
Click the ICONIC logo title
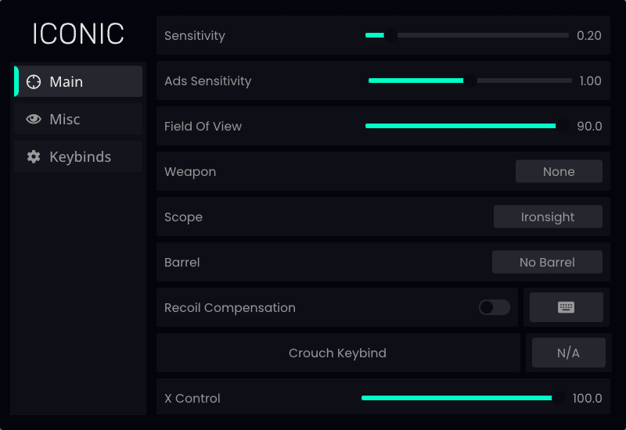click(78, 34)
